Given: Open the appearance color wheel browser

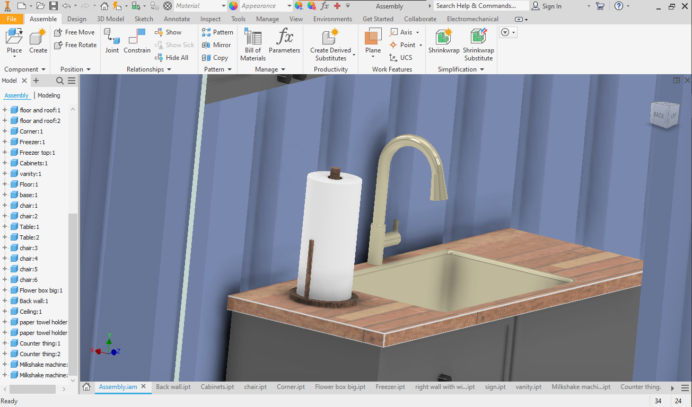Looking at the screenshot, I should (x=233, y=6).
